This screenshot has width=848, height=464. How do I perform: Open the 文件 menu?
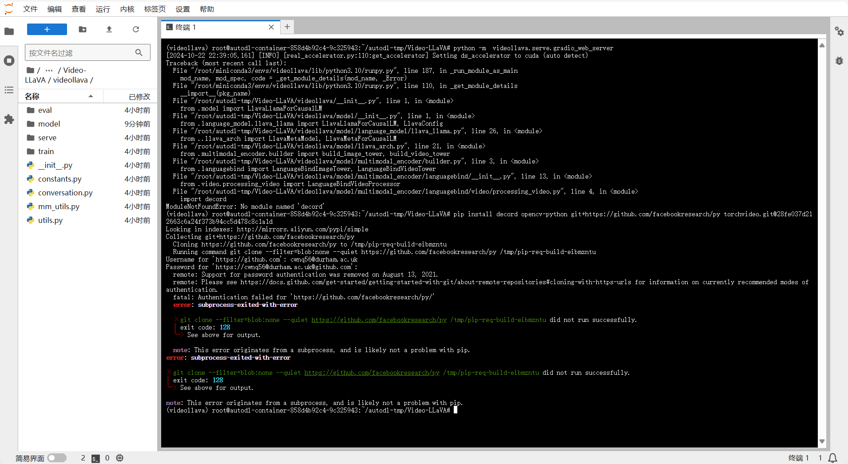pyautogui.click(x=30, y=9)
